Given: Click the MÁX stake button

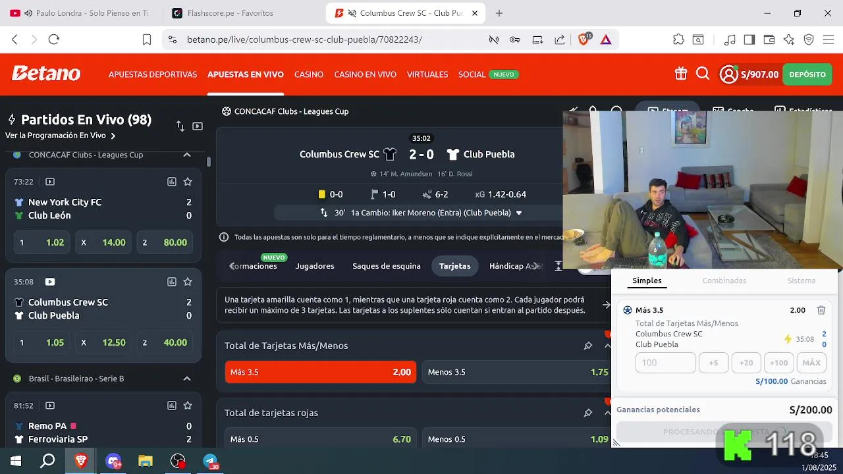Looking at the screenshot, I should pyautogui.click(x=811, y=363).
